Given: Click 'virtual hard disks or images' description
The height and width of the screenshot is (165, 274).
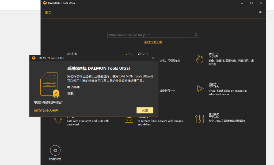Looking at the screenshot, I should [227, 93].
